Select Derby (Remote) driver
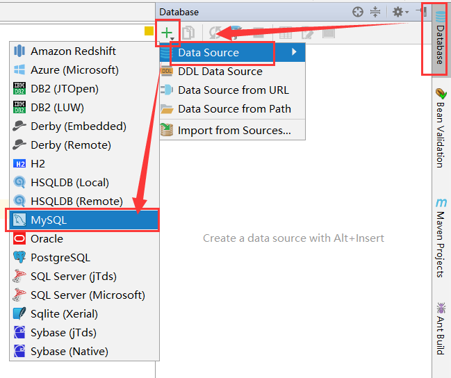The height and width of the screenshot is (378, 451). [84, 145]
